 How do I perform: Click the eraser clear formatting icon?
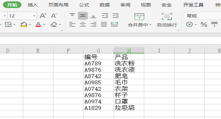point(54,25)
